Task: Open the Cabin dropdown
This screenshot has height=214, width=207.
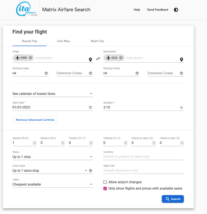Action: pyautogui.click(x=53, y=184)
